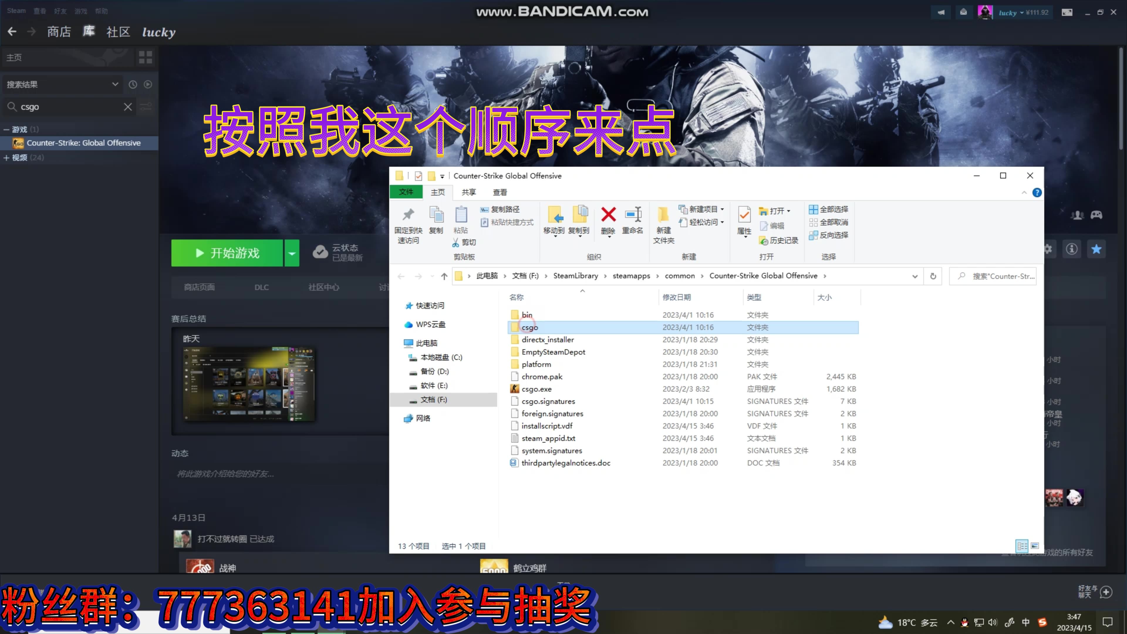
Task: Switch to the 查看 ribbon tab
Action: [x=500, y=192]
